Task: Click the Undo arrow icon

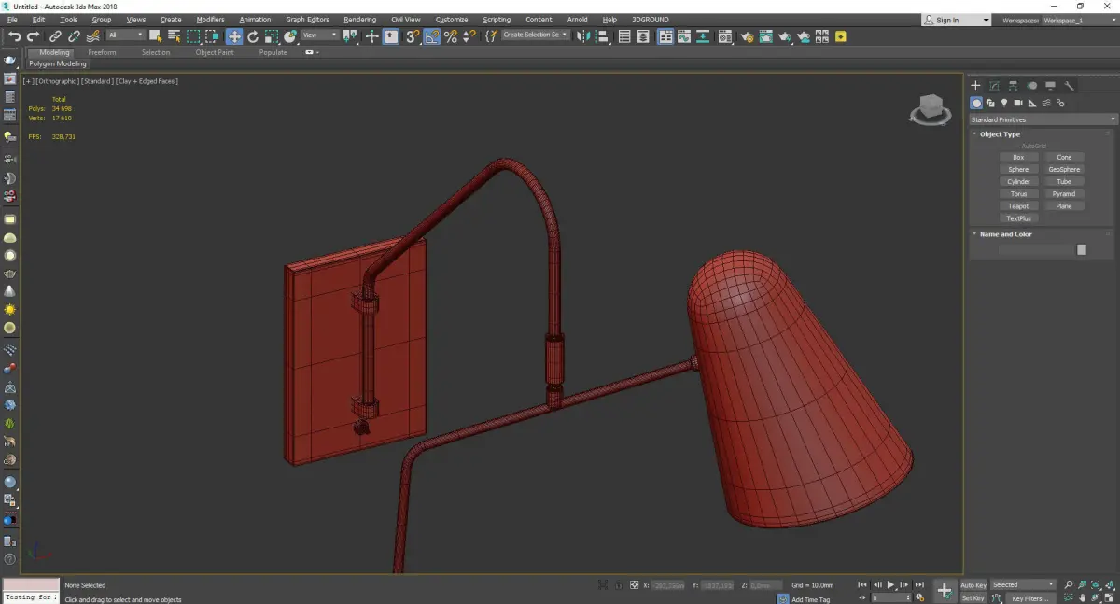Action: pyautogui.click(x=14, y=36)
